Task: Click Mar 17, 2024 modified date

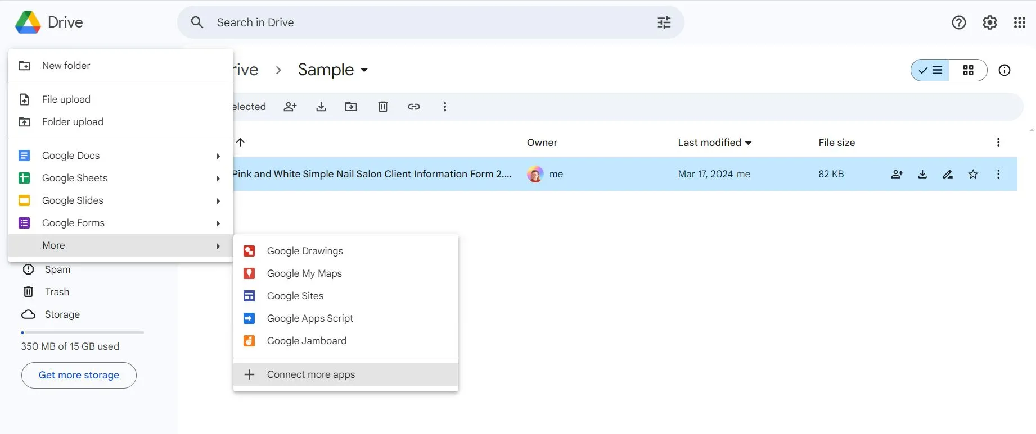Action: pos(705,174)
